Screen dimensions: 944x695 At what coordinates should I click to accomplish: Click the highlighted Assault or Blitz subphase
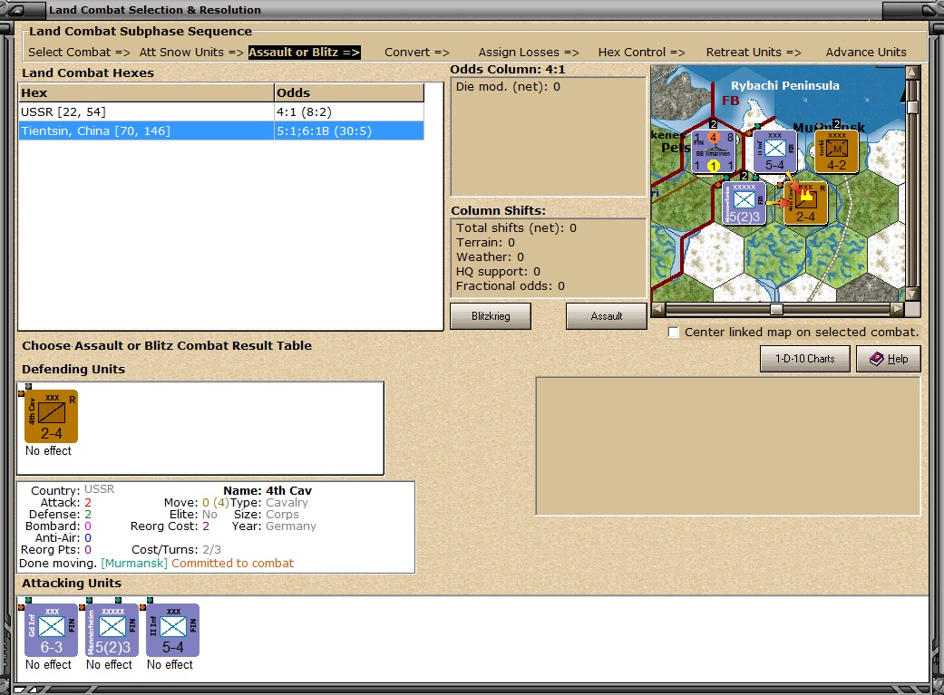click(x=304, y=53)
